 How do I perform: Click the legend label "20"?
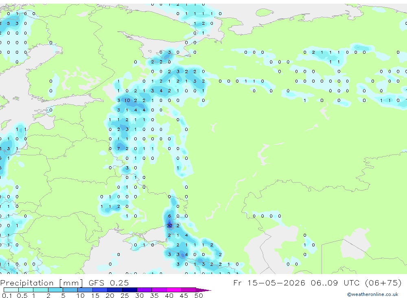pyautogui.click(x=110, y=296)
